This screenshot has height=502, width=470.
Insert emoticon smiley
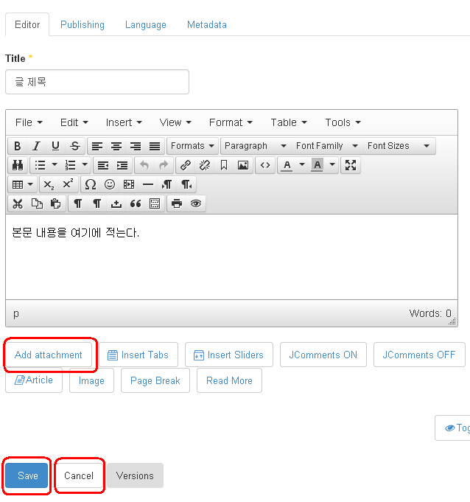(x=110, y=184)
